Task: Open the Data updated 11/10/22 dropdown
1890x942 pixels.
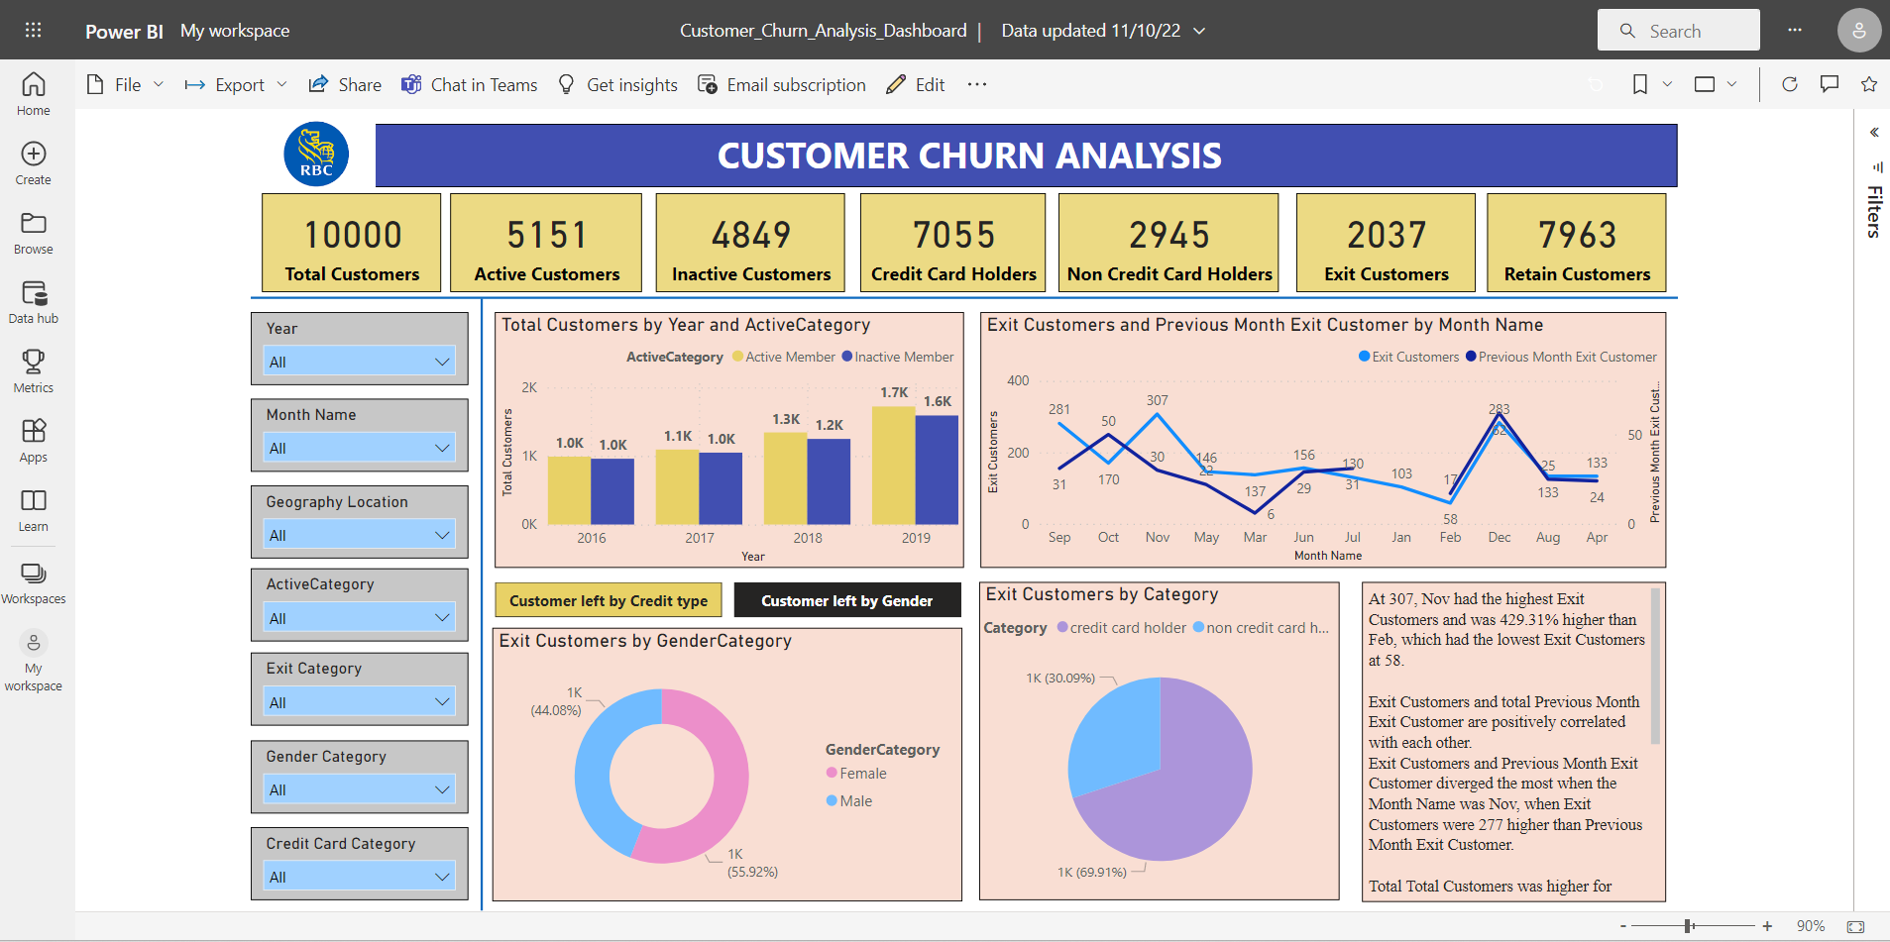Action: pyautogui.click(x=1103, y=30)
